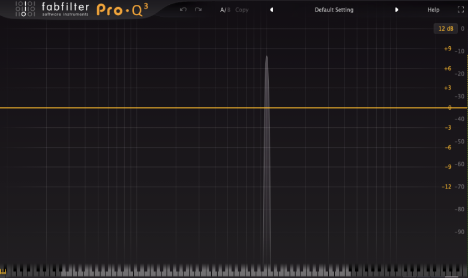Click the +9 dB gain scale label
The width and height of the screenshot is (468, 278).
[x=447, y=49]
